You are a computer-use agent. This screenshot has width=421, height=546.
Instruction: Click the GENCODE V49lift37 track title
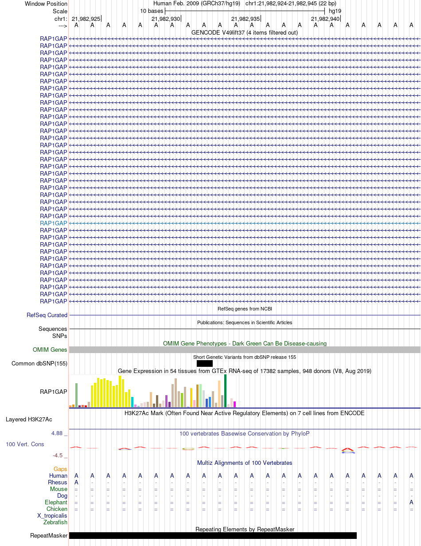pyautogui.click(x=245, y=32)
